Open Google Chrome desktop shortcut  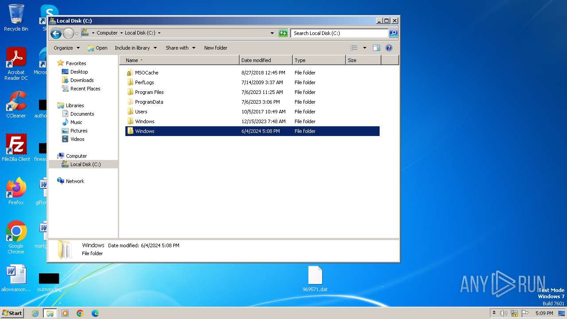(x=16, y=237)
